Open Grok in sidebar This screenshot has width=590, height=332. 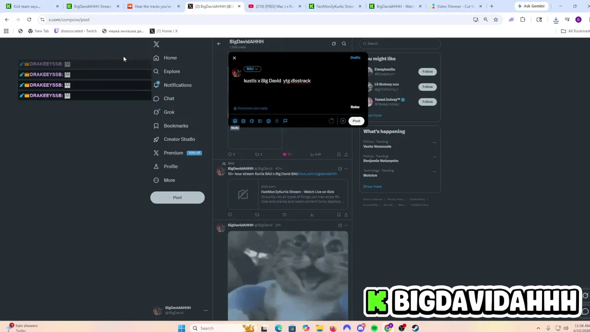coord(164,112)
